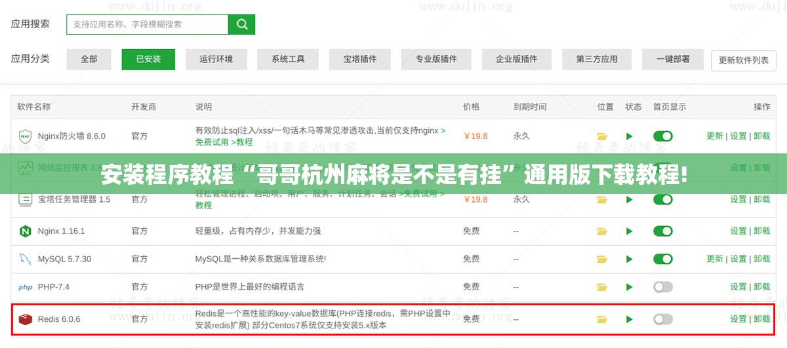Viewport: 787px width, 348px height.
Task: Open the 宝塔插件 category
Action: coord(360,59)
